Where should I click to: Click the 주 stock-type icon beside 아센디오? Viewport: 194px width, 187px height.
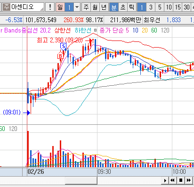(x=7, y=7)
